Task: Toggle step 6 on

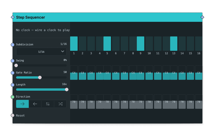Action: pyautogui.click(x=116, y=44)
